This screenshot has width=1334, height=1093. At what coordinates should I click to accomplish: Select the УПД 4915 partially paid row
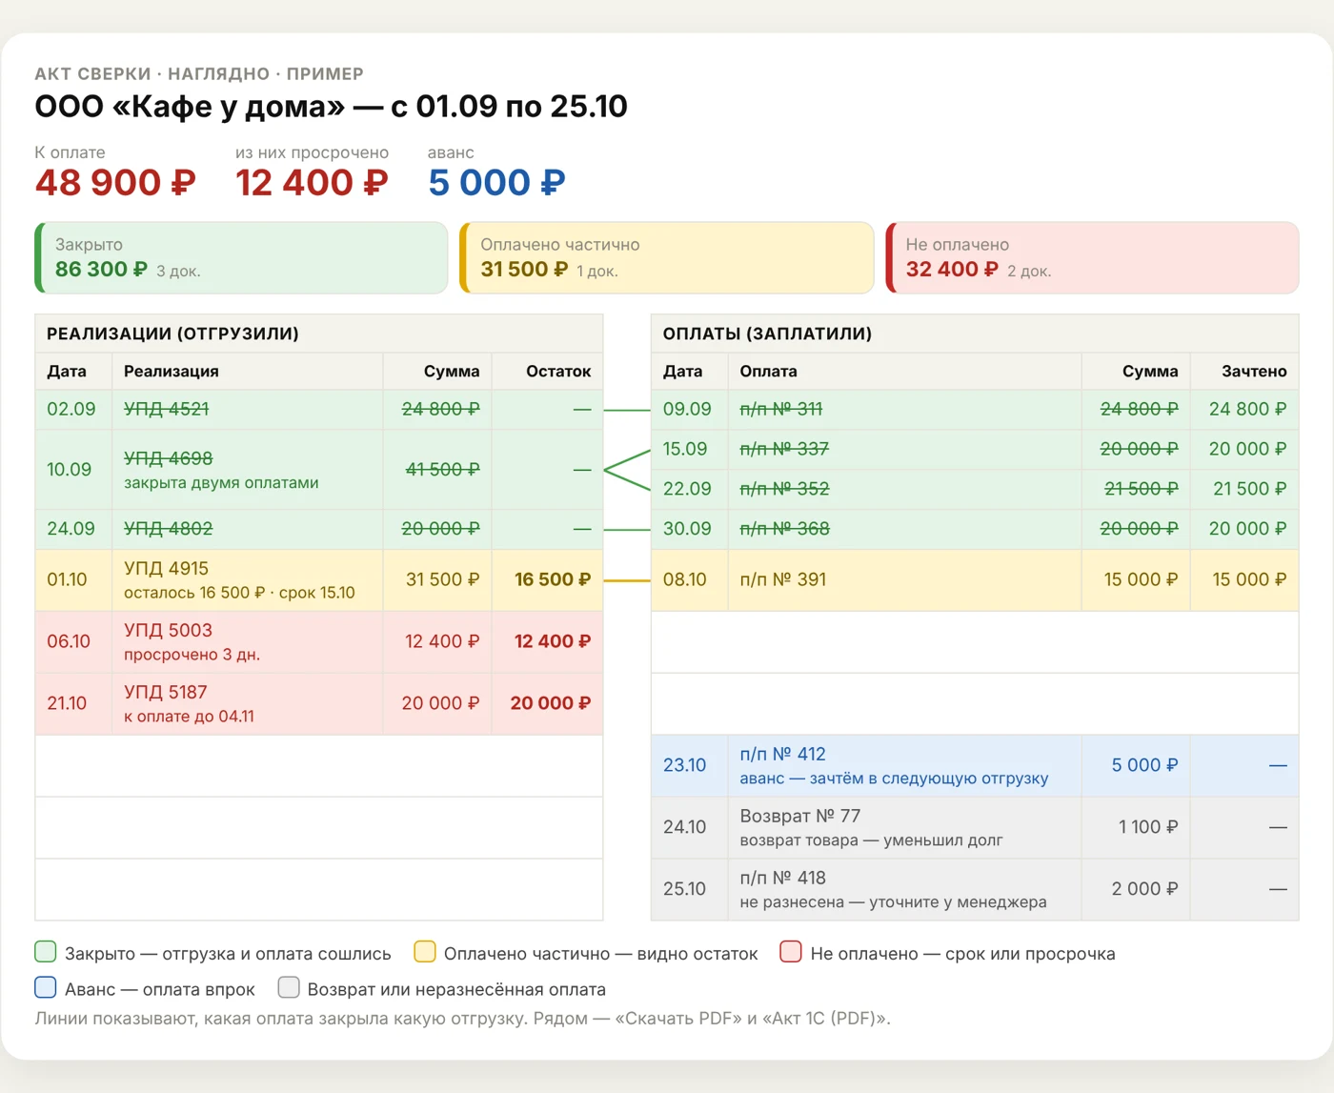point(319,579)
